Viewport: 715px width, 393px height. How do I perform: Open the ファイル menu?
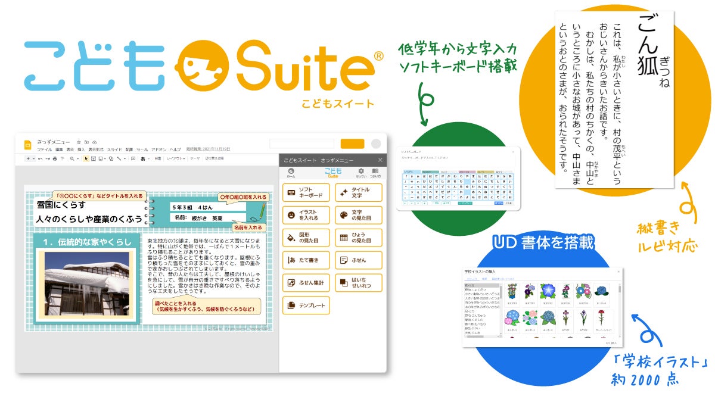(44, 149)
